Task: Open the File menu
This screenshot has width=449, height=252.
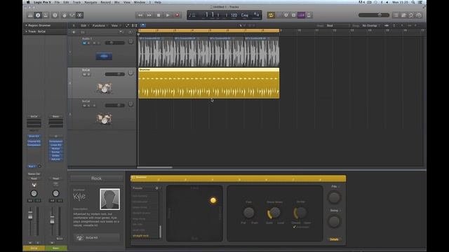Action: tap(57, 2)
